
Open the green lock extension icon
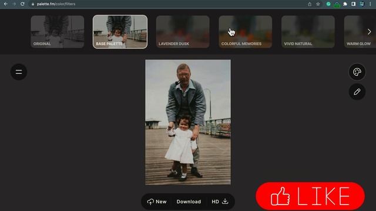(x=337, y=4)
